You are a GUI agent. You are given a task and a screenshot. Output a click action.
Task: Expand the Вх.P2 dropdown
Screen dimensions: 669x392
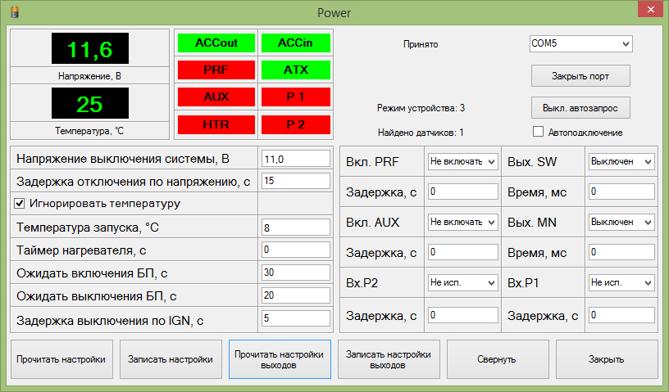click(x=463, y=282)
